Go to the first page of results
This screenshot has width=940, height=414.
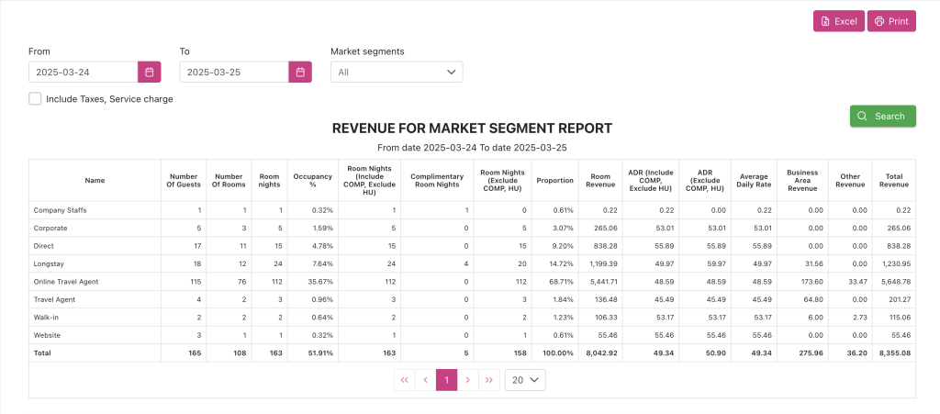coord(404,380)
